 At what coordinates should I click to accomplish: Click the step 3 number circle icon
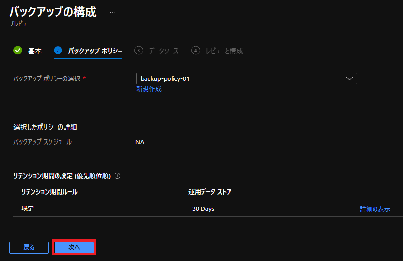click(139, 51)
